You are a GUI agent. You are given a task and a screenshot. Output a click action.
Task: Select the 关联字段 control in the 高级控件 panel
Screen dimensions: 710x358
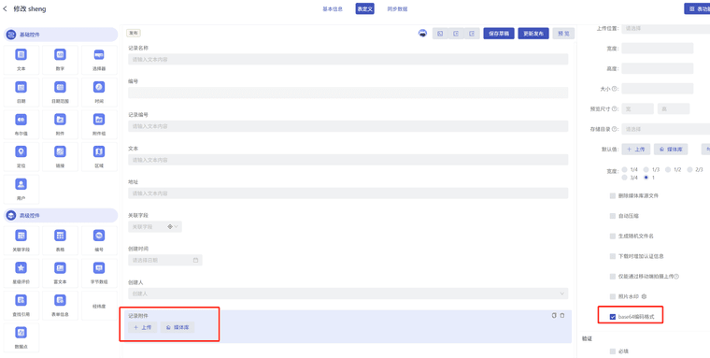21,241
